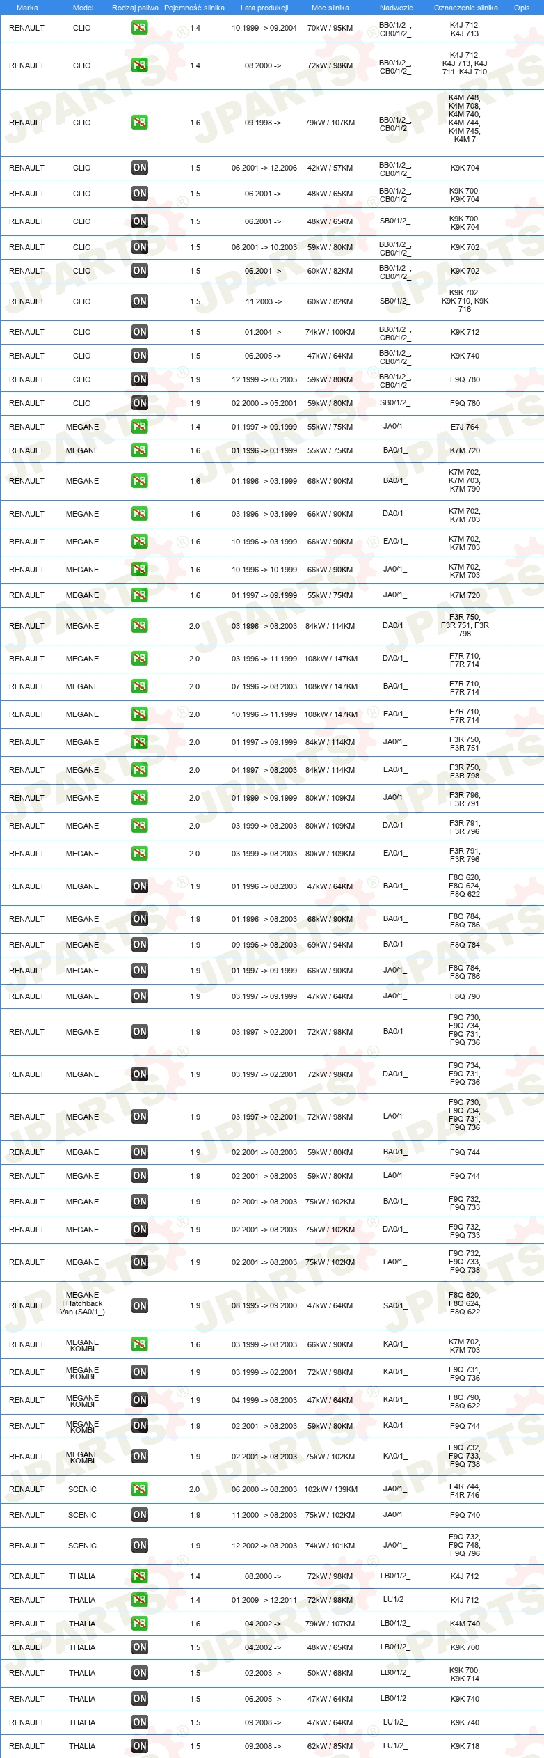Click the Oznaczenie silnika column header
This screenshot has height=1758, width=544.
(x=465, y=8)
